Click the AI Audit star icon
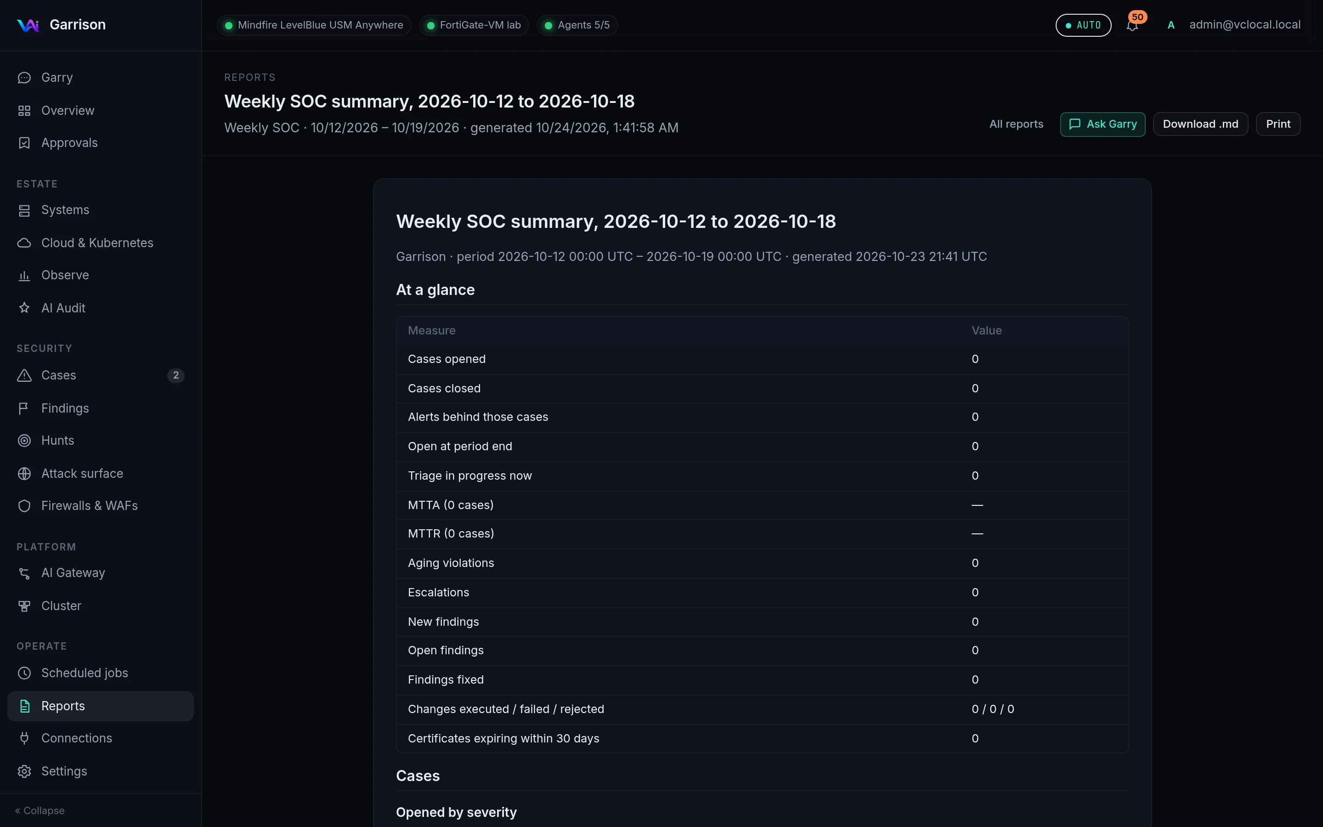 pyautogui.click(x=24, y=308)
